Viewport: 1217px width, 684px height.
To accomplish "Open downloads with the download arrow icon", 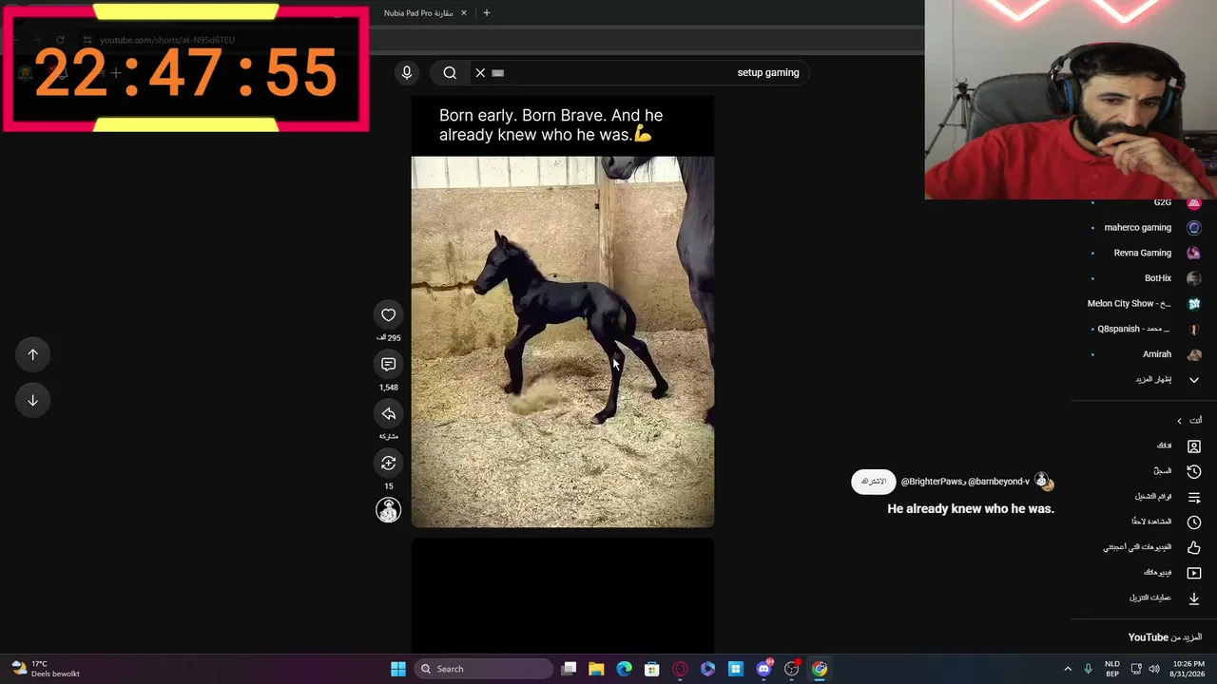I will 1194,598.
